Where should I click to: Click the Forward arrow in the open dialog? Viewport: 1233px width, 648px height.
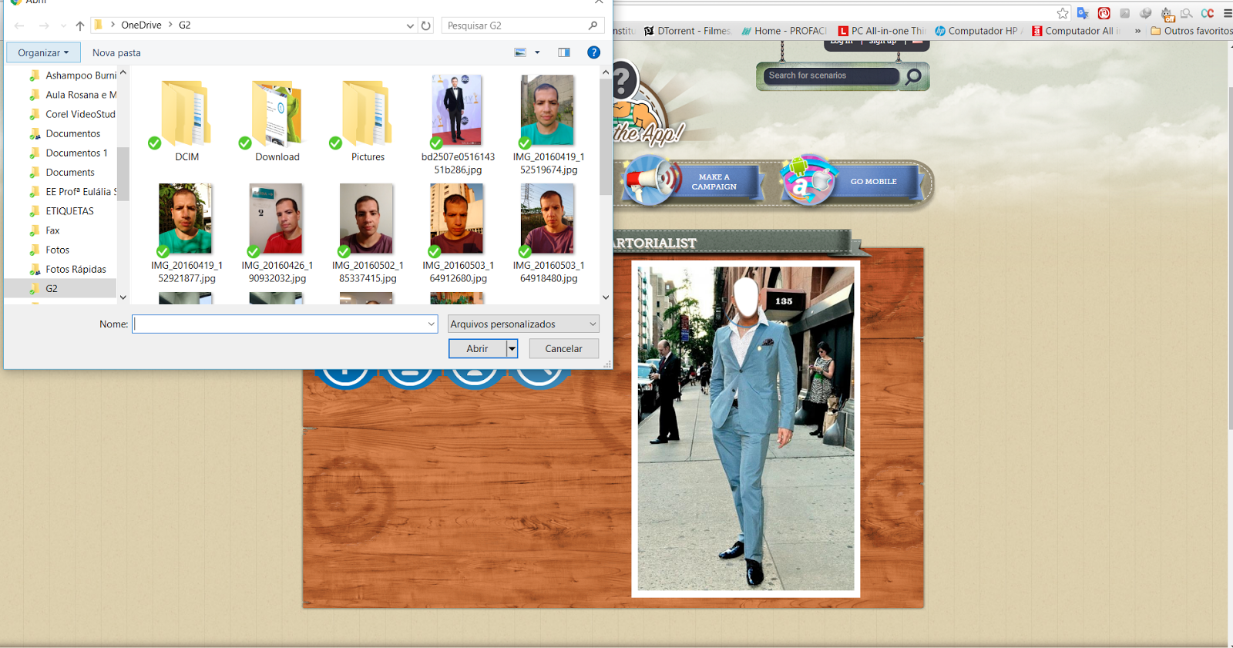44,25
